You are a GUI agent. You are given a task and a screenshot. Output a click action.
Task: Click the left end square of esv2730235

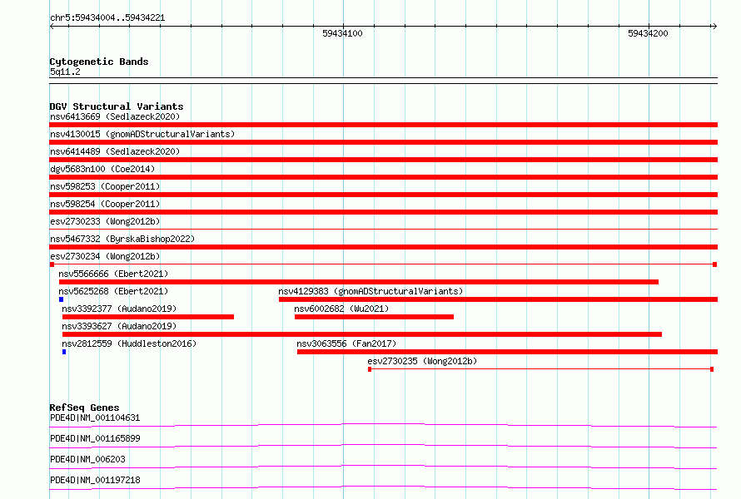coord(370,369)
